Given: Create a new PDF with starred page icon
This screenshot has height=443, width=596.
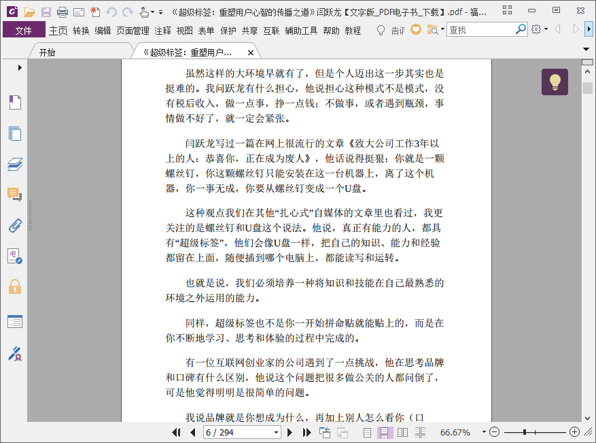Looking at the screenshot, I should click(95, 12).
